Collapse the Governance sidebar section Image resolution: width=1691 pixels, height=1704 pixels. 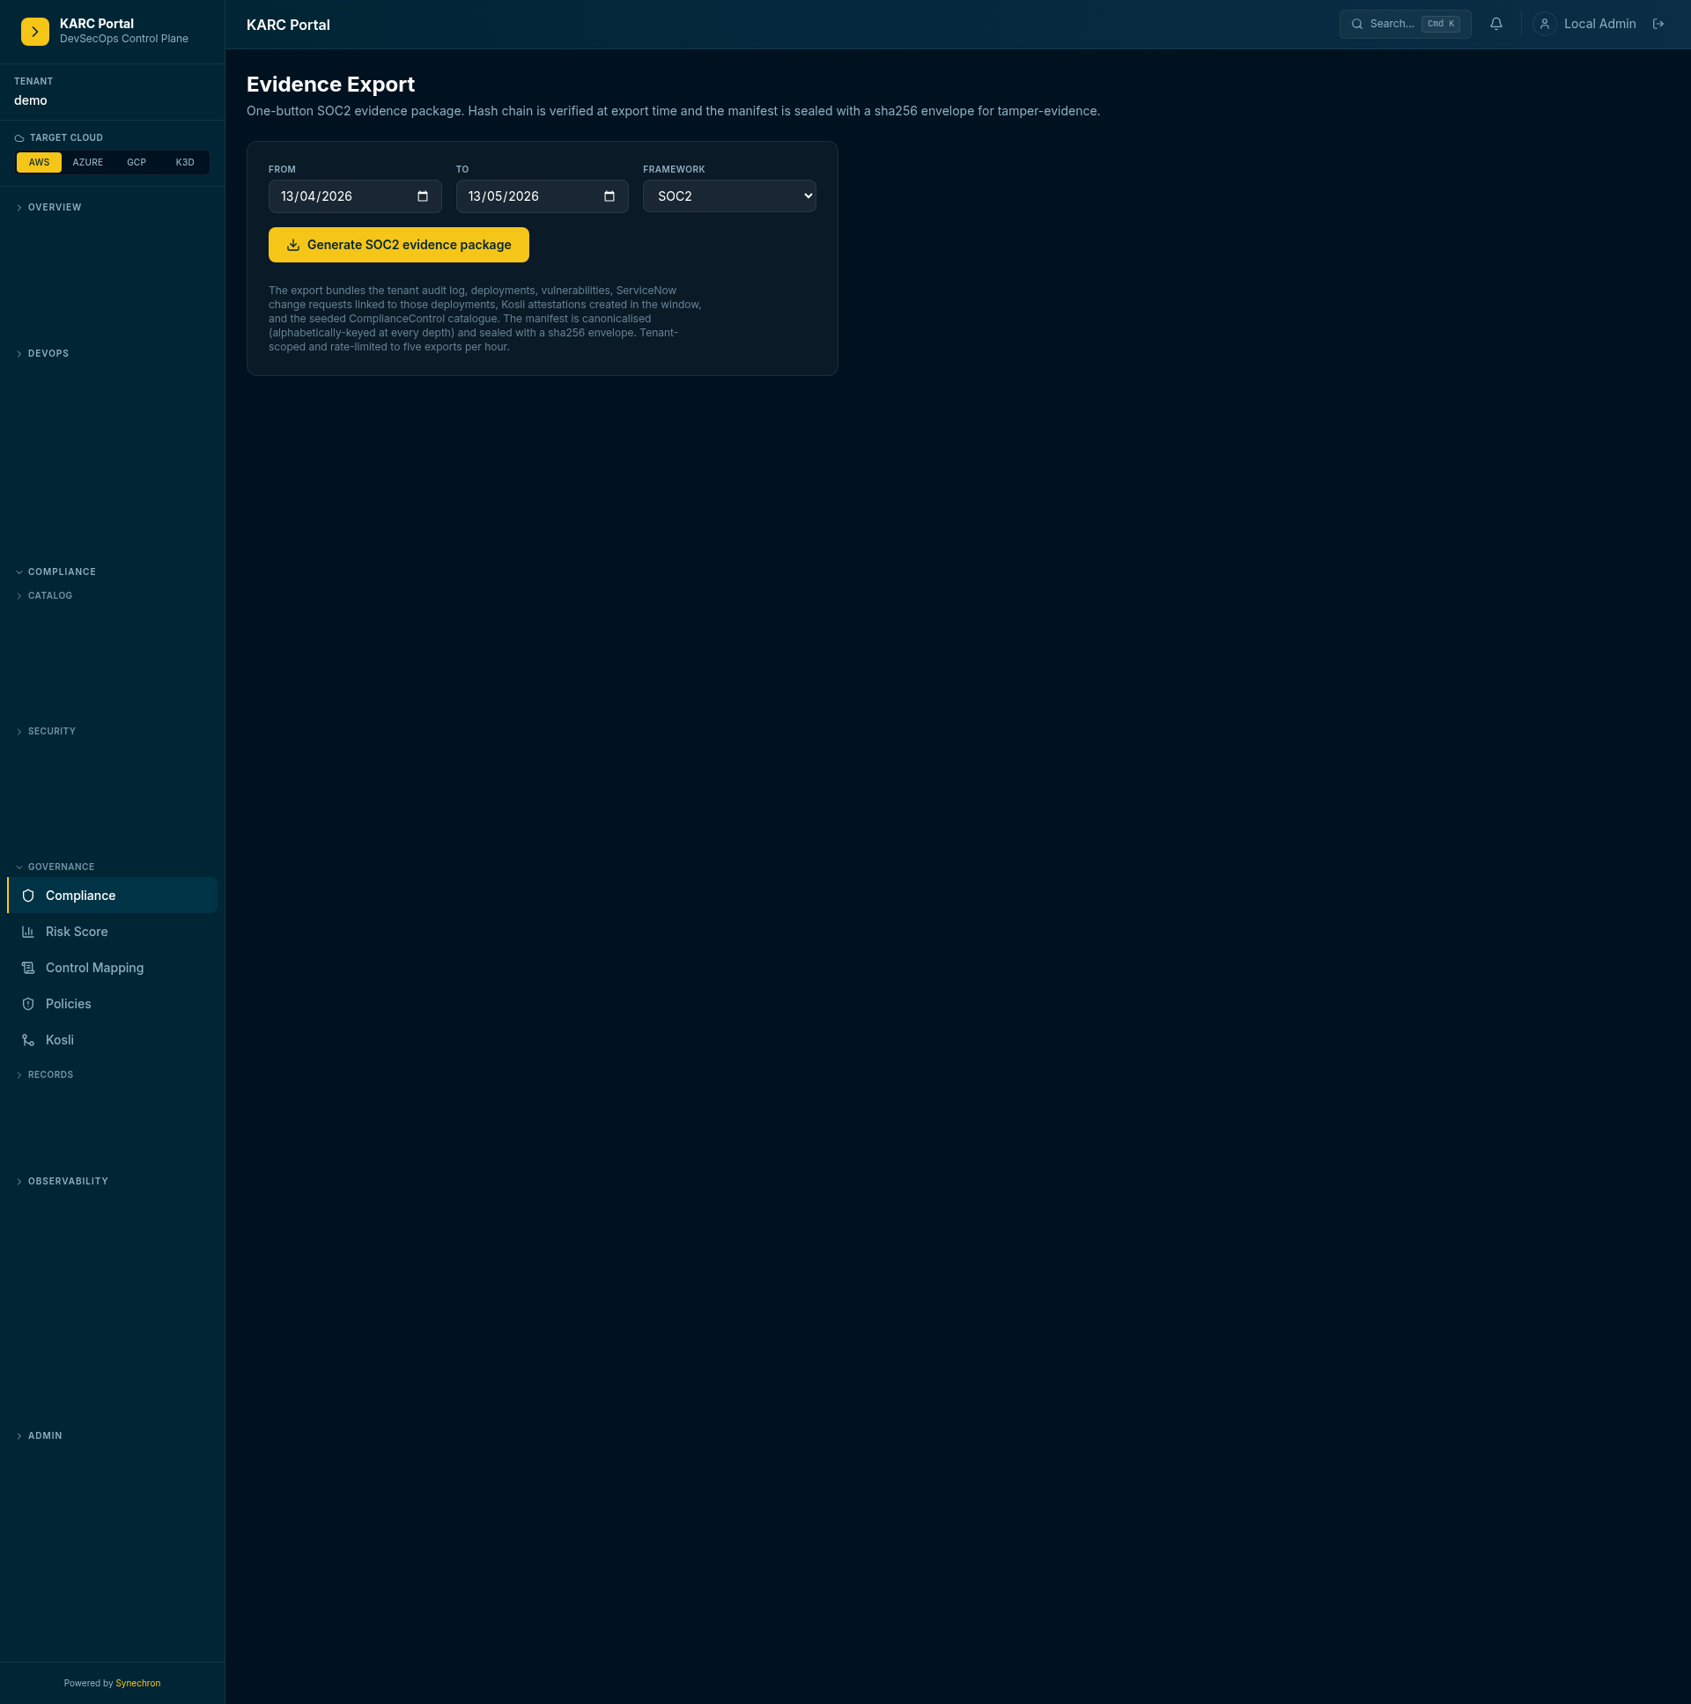pyautogui.click(x=61, y=867)
